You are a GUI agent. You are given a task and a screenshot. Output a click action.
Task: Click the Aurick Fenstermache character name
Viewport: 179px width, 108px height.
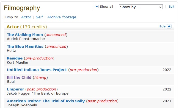tap(26, 39)
